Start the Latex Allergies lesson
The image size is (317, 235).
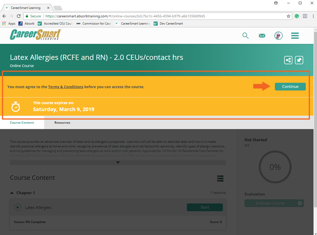[205, 207]
